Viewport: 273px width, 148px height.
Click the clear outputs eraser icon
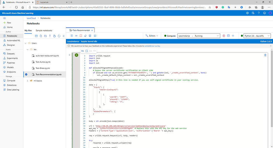coord(86,36)
